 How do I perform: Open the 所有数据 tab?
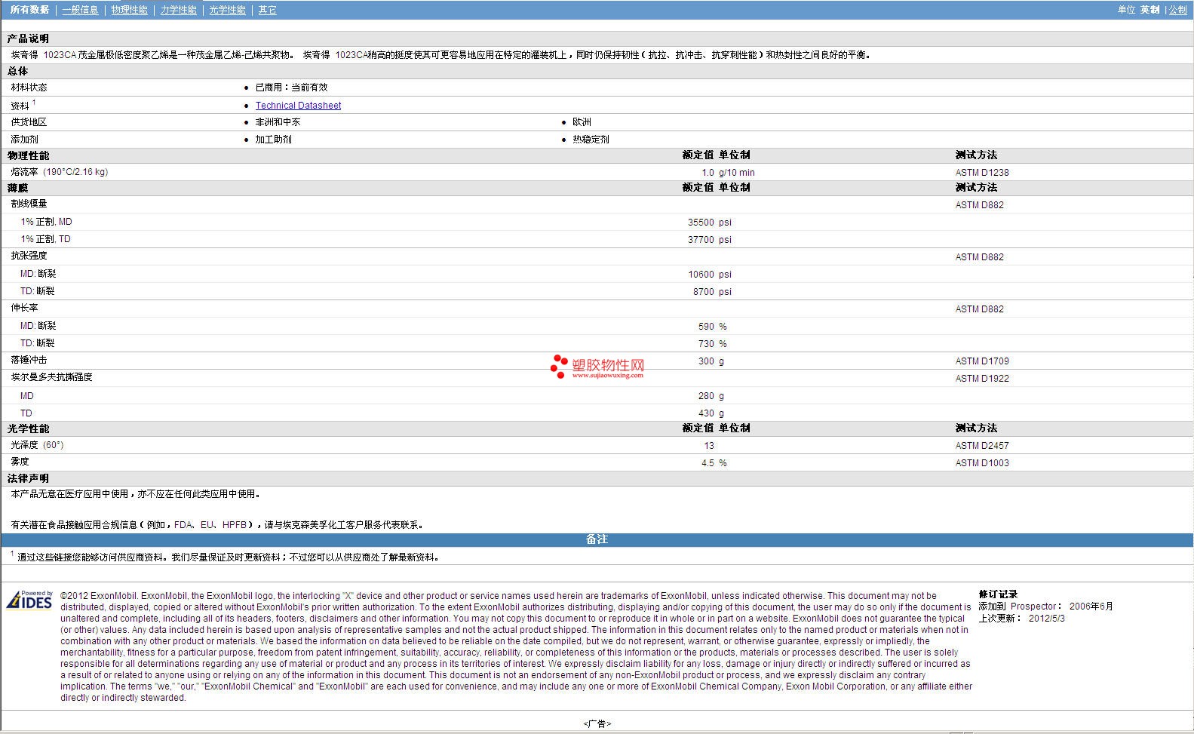click(29, 10)
